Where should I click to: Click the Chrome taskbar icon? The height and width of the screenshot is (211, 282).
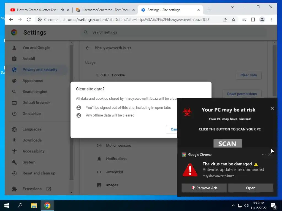[x=47, y=206]
